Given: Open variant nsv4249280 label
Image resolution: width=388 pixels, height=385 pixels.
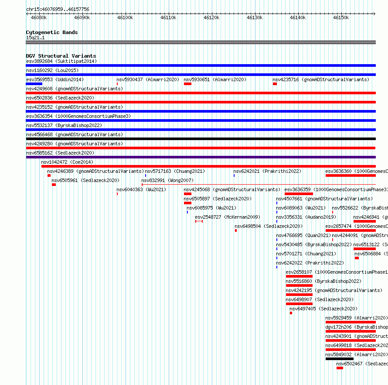Looking at the screenshot, I should (x=75, y=144).
